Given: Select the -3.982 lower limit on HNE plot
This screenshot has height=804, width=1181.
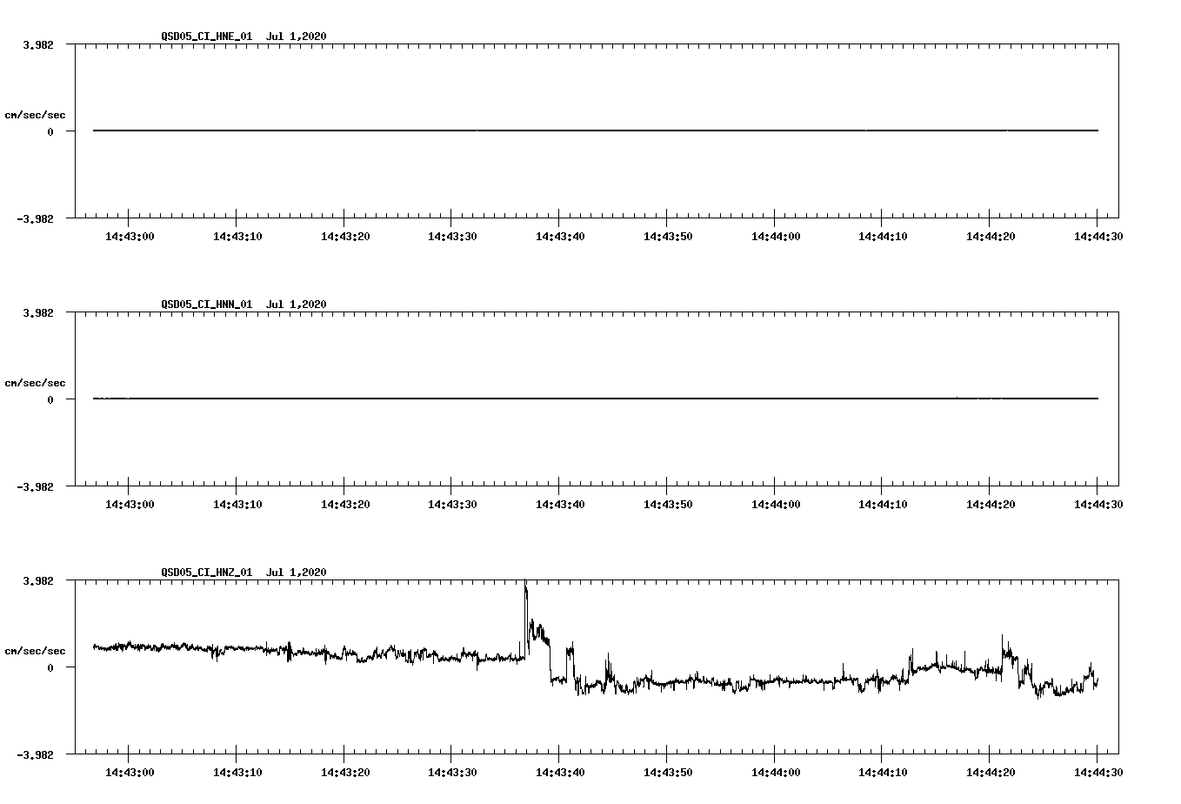Looking at the screenshot, I should pyautogui.click(x=35, y=219).
